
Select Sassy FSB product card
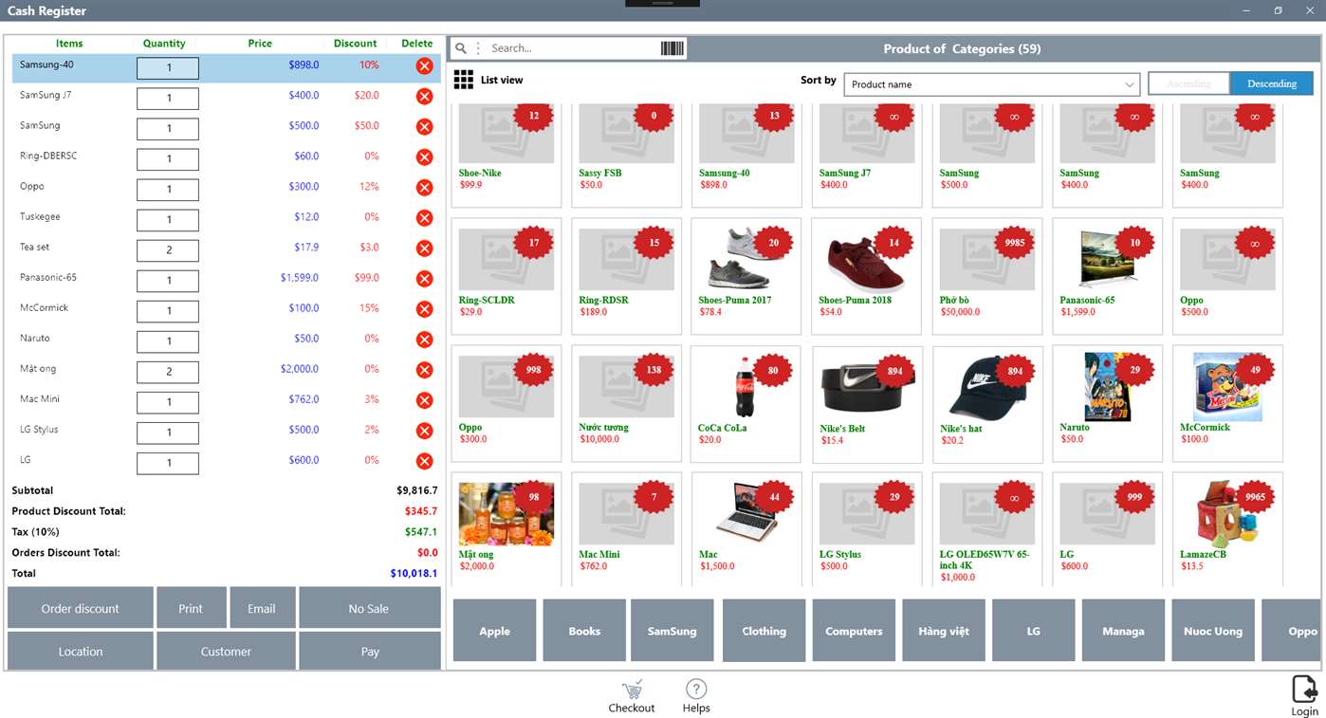[x=626, y=156]
